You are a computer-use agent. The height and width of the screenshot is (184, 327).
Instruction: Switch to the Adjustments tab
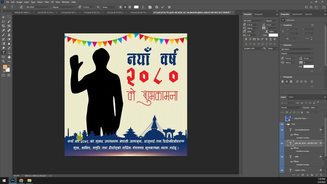[x=297, y=14]
